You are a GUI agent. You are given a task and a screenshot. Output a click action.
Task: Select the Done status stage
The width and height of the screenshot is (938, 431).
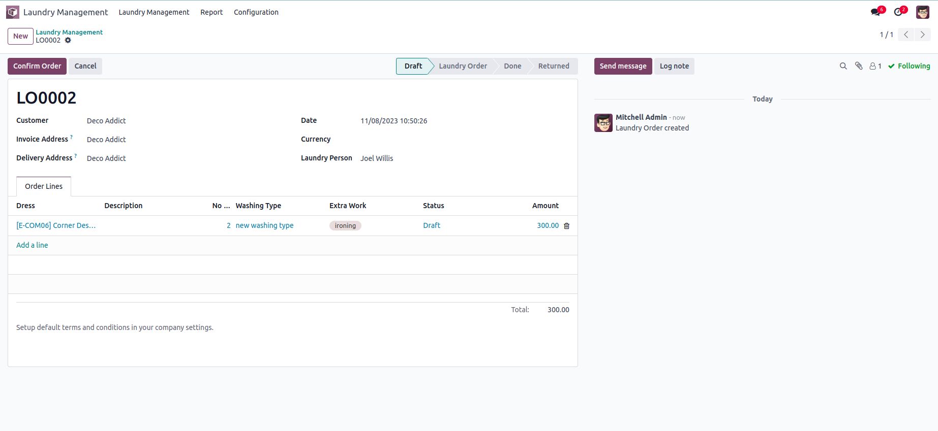pos(512,66)
